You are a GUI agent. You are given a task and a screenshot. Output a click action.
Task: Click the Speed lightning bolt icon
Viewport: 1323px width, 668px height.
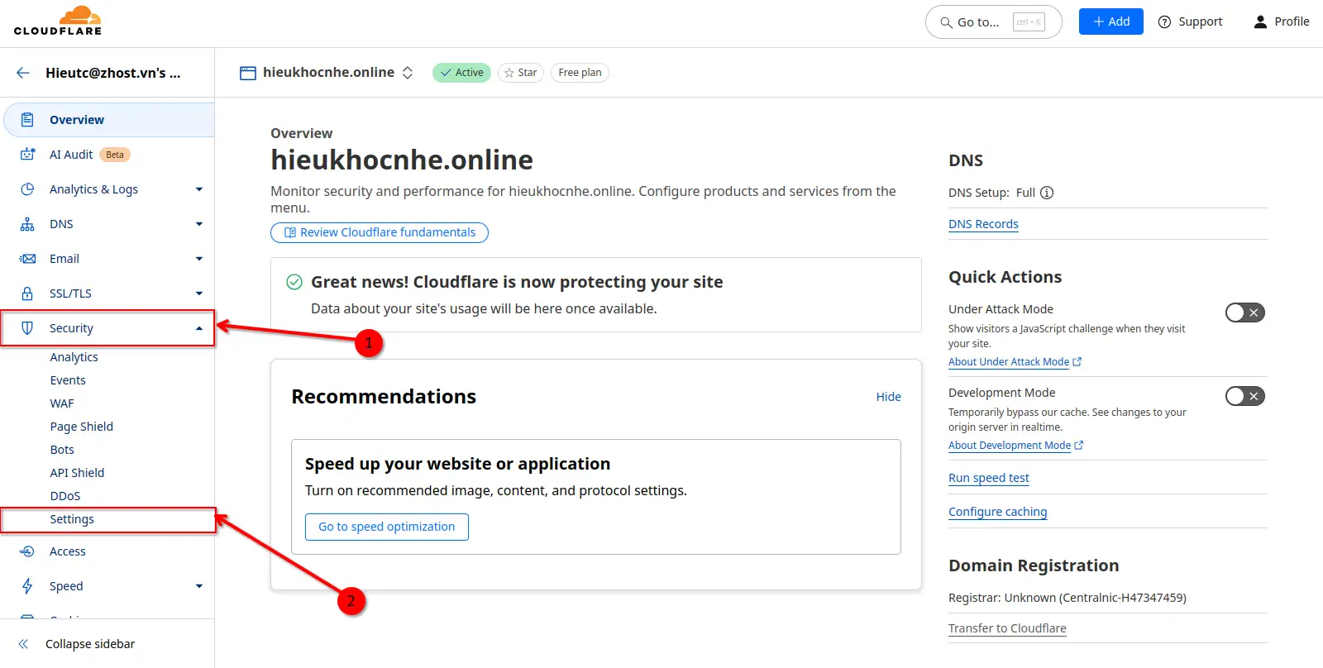(27, 586)
